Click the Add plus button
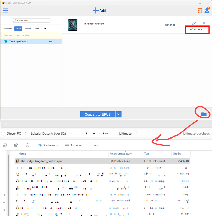This screenshot has width=212, height=216. [99, 11]
